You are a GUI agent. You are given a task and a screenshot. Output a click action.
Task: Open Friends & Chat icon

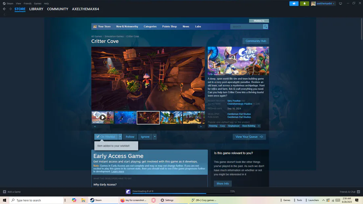point(359,192)
